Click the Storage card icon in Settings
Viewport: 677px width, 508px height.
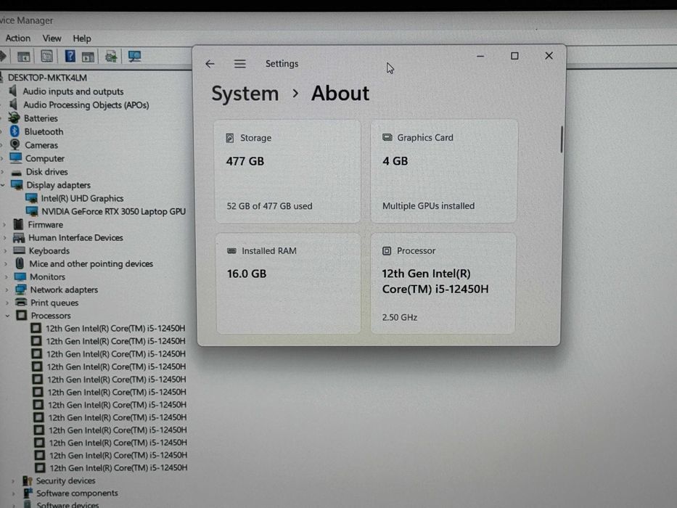tap(230, 138)
